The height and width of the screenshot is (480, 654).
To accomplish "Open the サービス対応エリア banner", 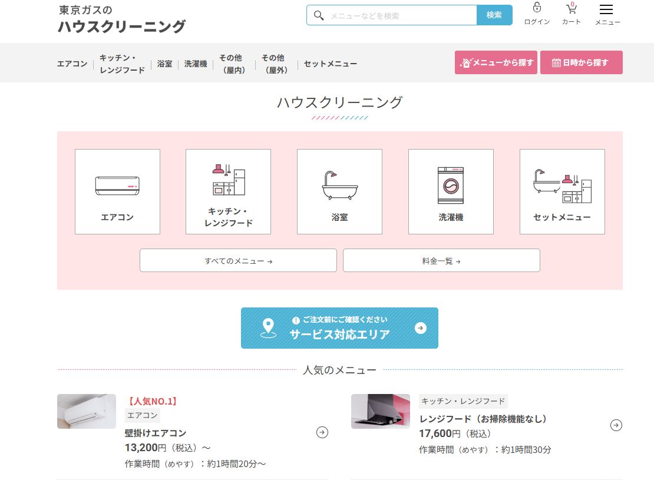I will pyautogui.click(x=339, y=328).
